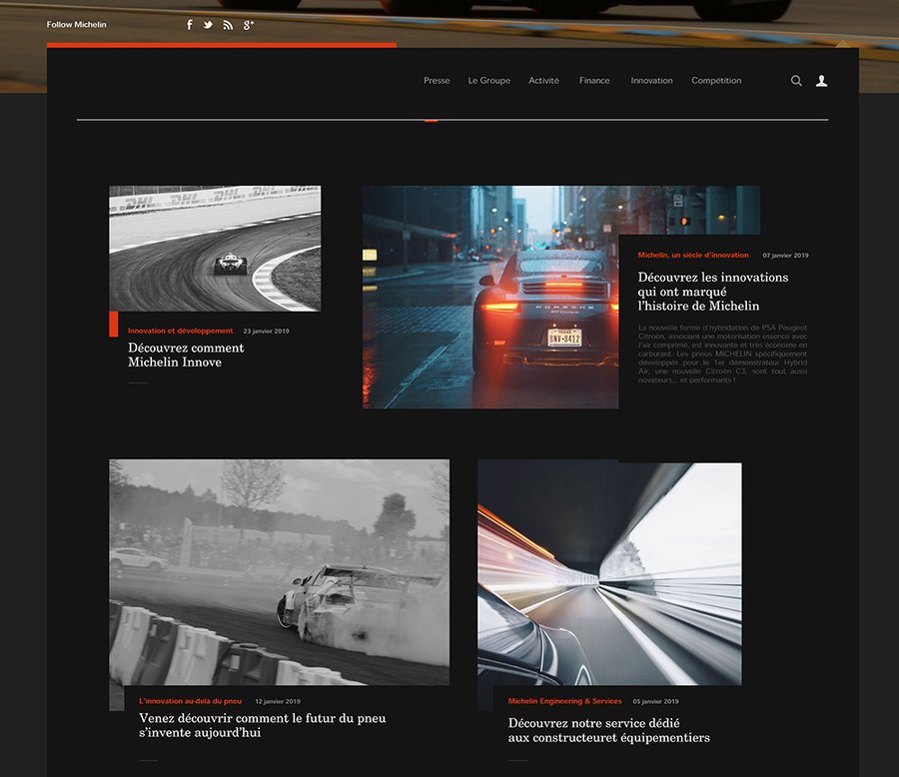This screenshot has width=899, height=777.
Task: Go to the Activité section
Action: [x=543, y=81]
